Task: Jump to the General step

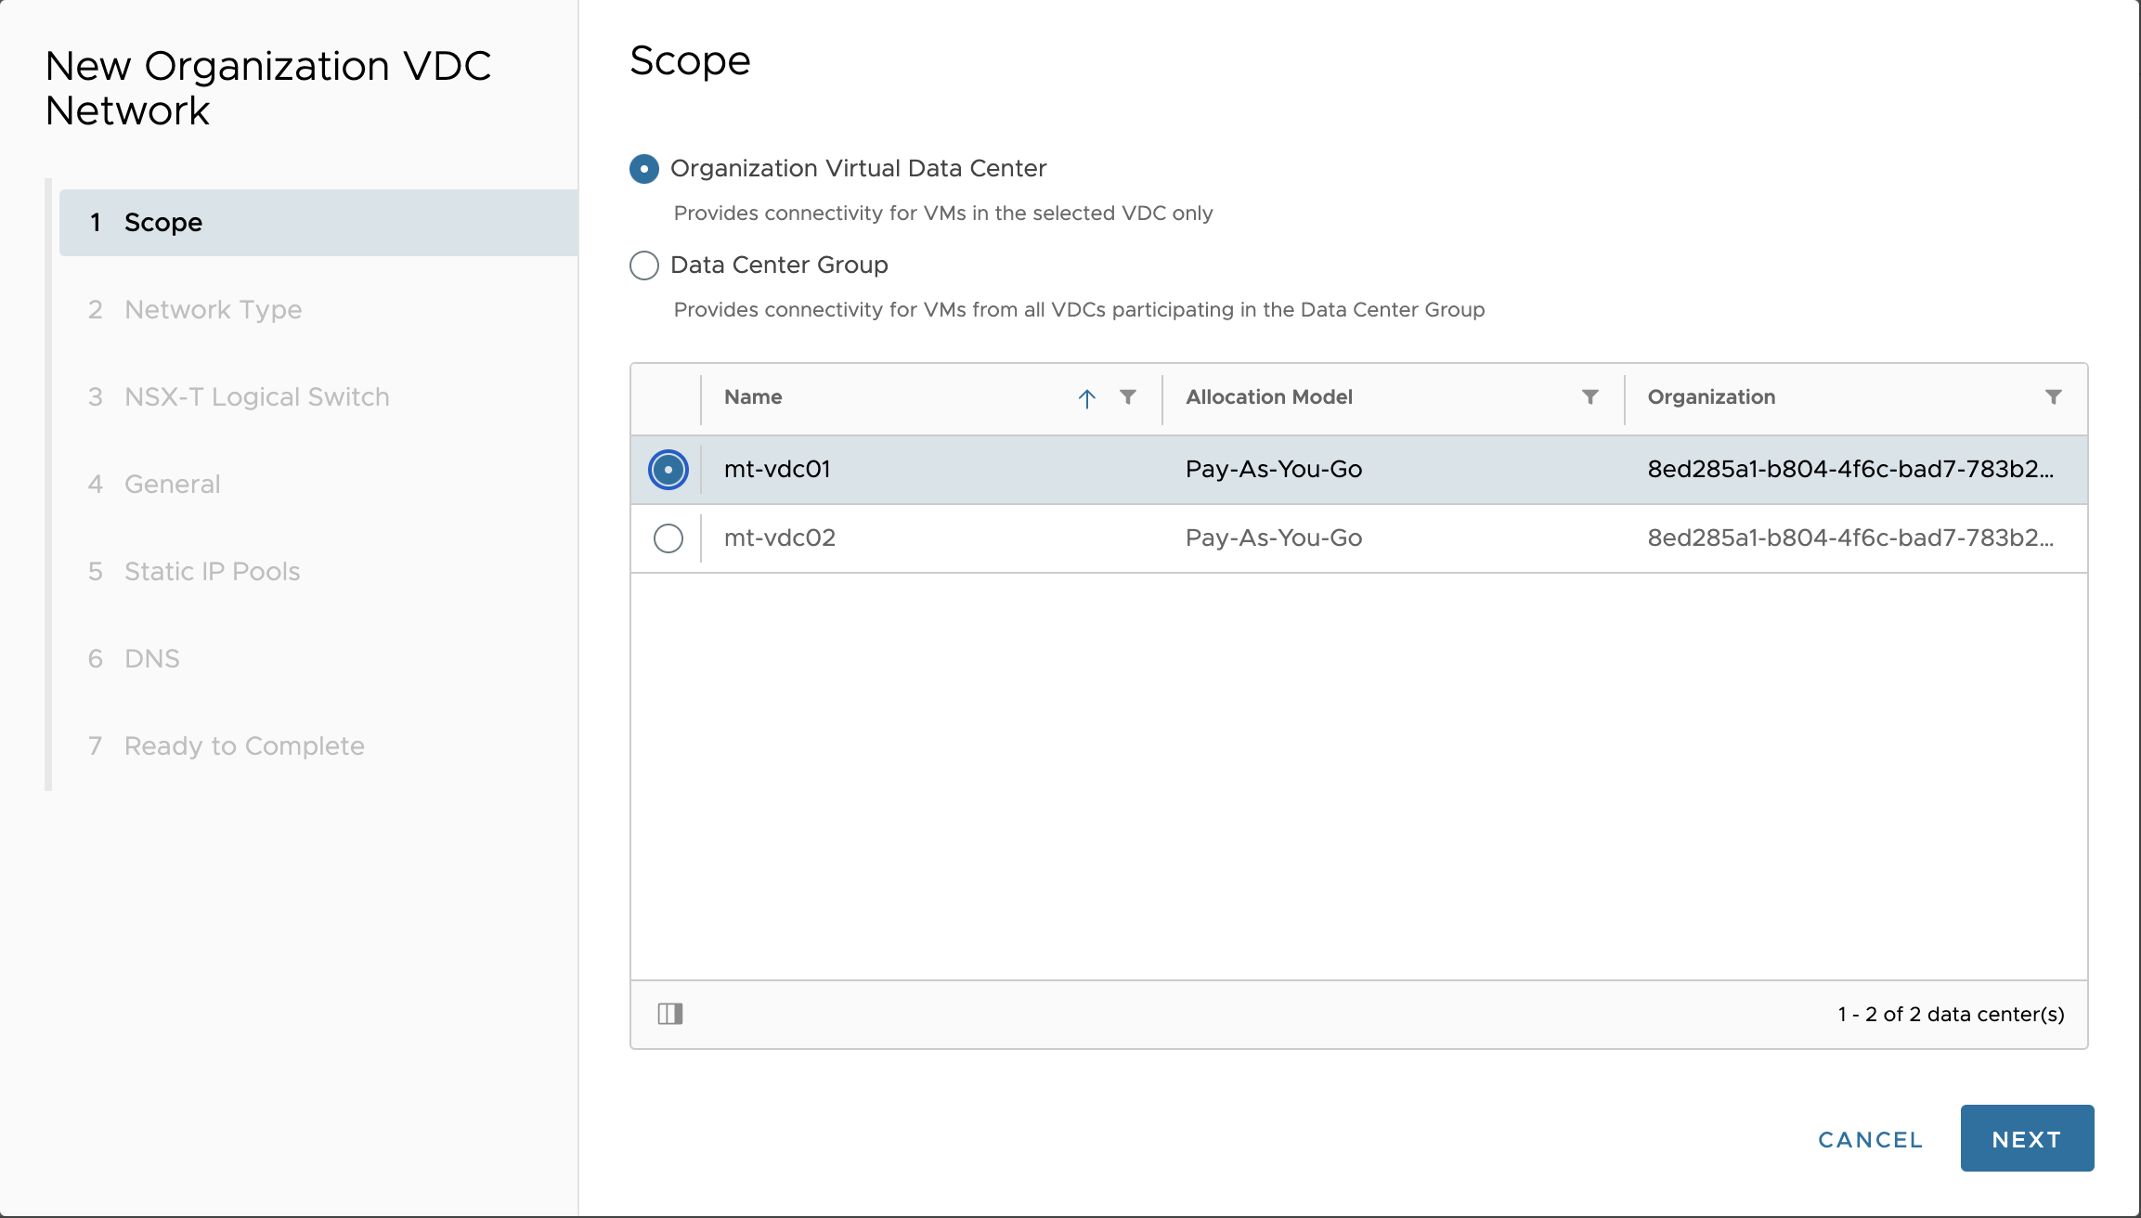Action: (x=172, y=485)
